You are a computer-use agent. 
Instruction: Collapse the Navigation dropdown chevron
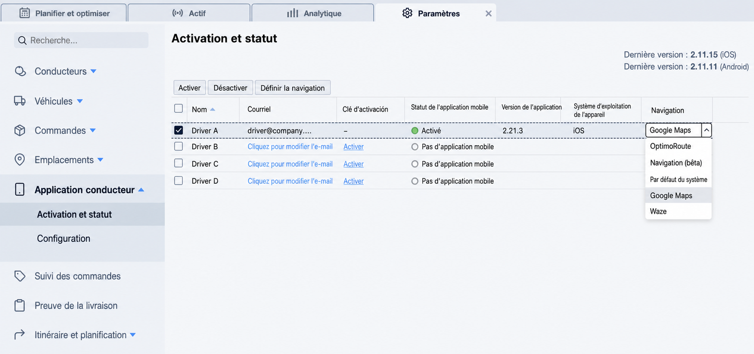(707, 130)
